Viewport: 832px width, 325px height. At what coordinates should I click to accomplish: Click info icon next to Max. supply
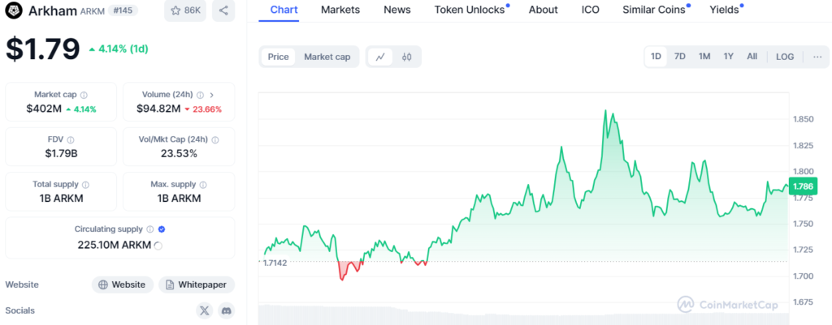click(203, 185)
